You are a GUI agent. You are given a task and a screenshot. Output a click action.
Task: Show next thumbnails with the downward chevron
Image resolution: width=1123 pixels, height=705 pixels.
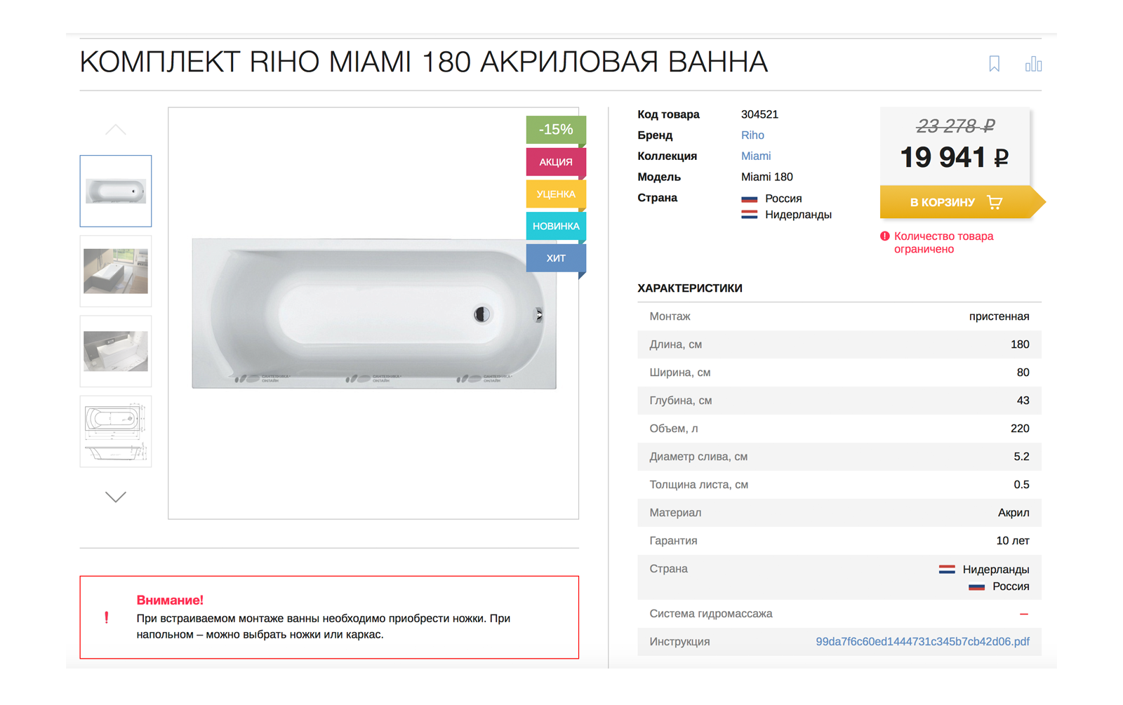116,497
